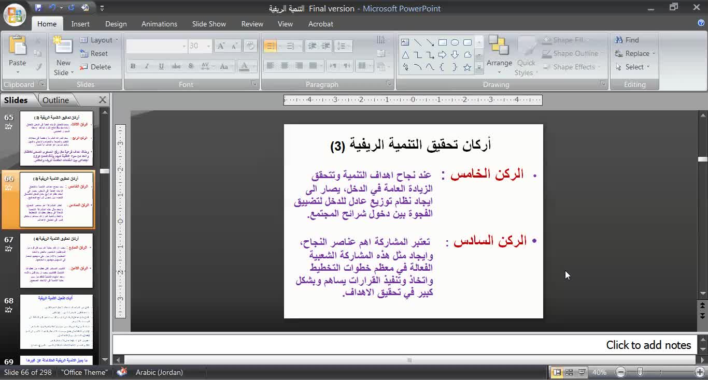Select slide 65 thumbnail

56,138
